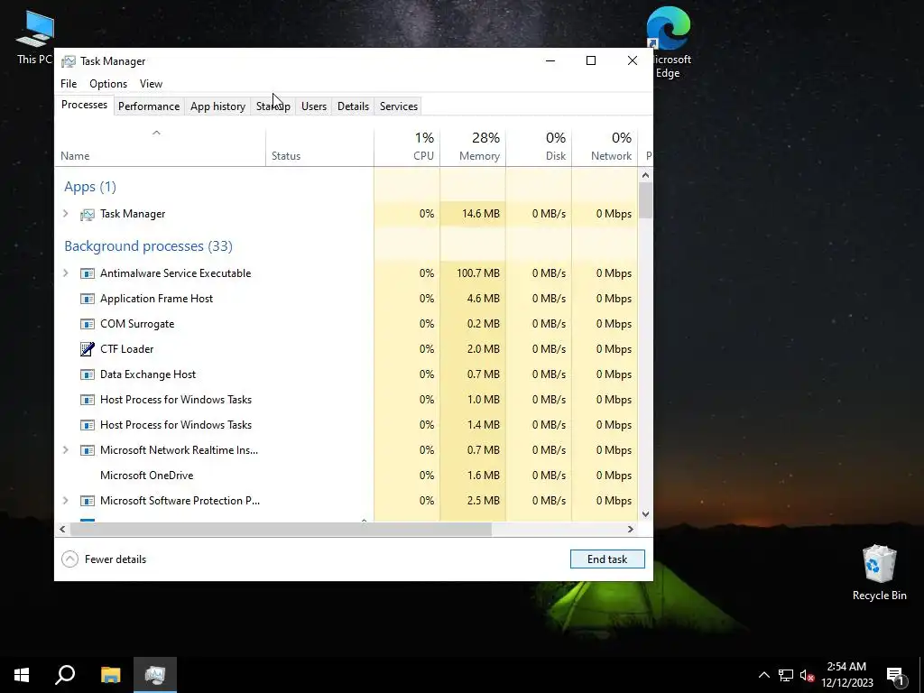Click the End task button
The width and height of the screenshot is (924, 693).
(x=607, y=559)
